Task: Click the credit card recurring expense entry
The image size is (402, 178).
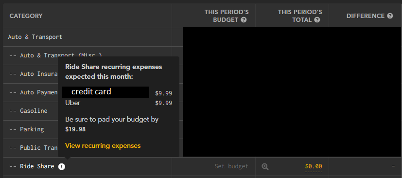Action: point(117,92)
